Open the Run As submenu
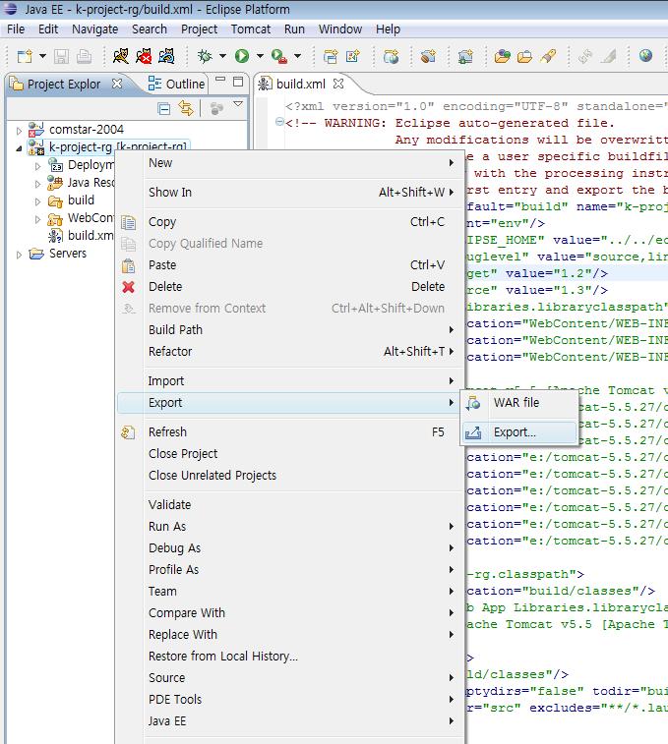The width and height of the screenshot is (668, 744). click(x=290, y=527)
